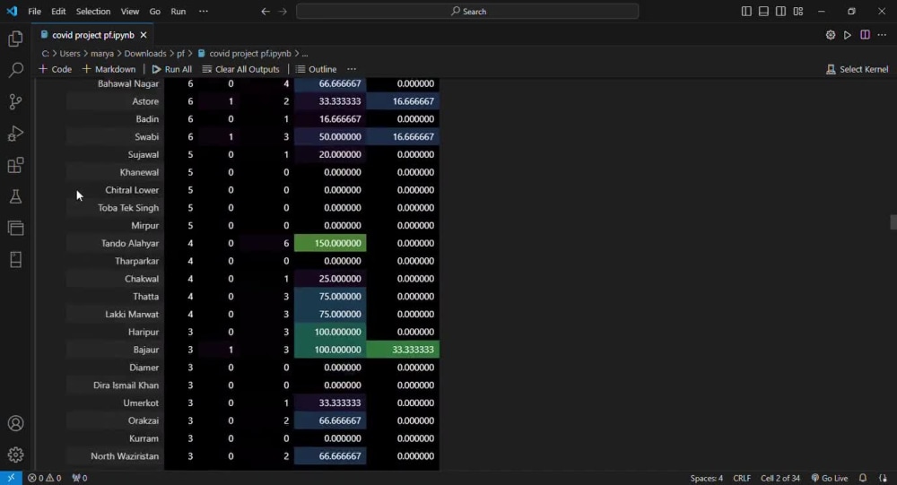Add a Markdown cell

click(x=109, y=69)
